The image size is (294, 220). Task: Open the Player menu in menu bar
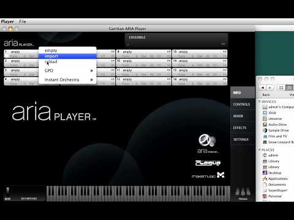click(x=7, y=21)
